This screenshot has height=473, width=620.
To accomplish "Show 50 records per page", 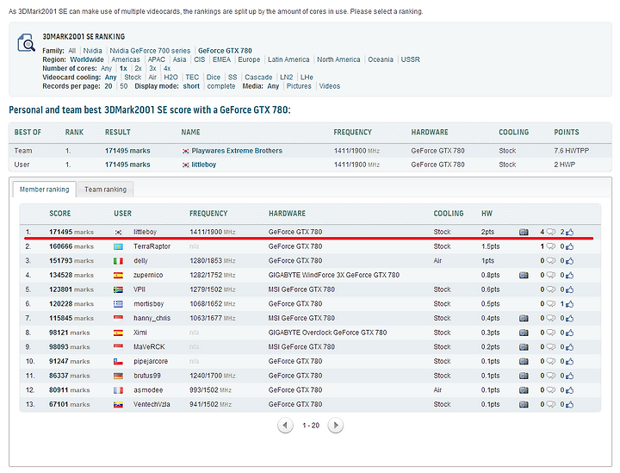I will 124,86.
